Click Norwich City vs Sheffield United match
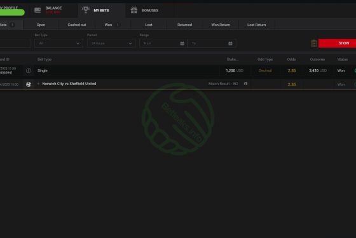This screenshot has height=238, width=356. pyautogui.click(x=69, y=84)
